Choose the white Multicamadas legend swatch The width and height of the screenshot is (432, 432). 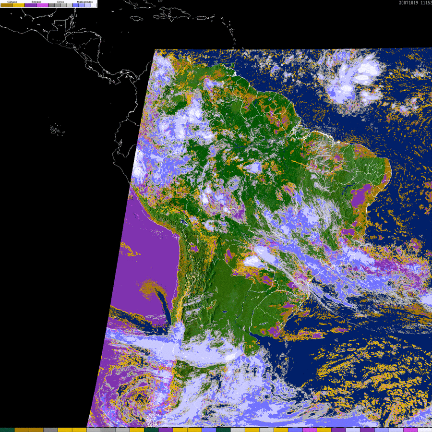[94, 5]
